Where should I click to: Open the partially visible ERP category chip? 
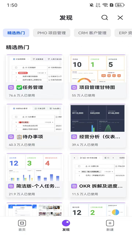point(123,33)
